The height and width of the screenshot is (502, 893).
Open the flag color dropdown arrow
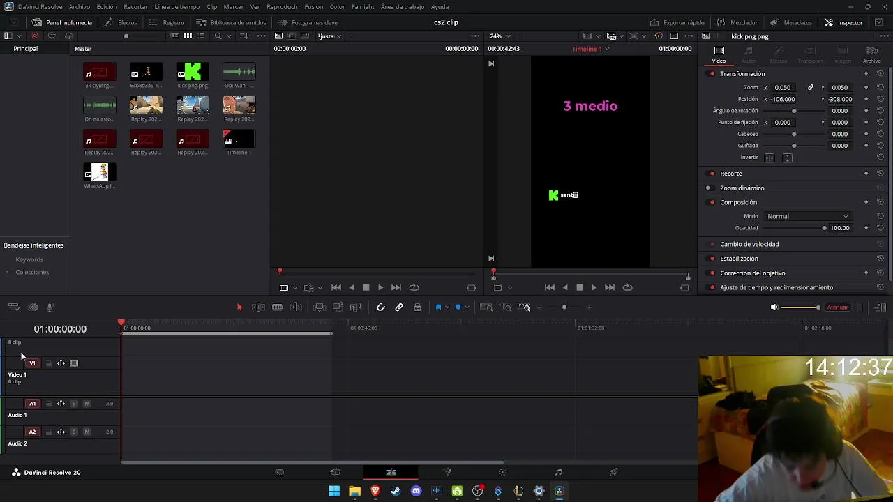(446, 307)
